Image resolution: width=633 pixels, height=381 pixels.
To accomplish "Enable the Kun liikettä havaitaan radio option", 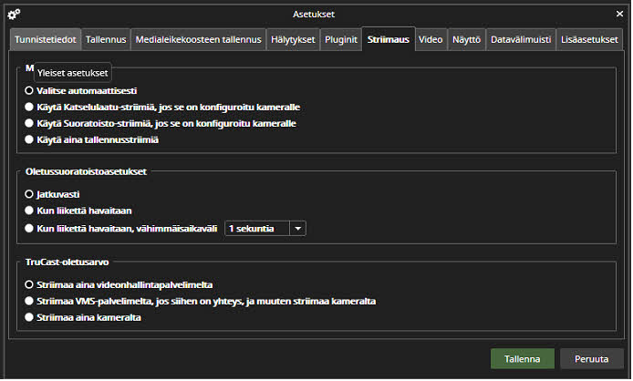I will click(30, 211).
